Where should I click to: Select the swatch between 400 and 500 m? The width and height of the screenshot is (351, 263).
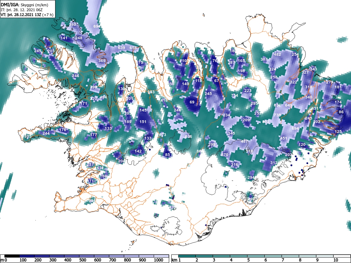pyautogui.click(x=72, y=256)
